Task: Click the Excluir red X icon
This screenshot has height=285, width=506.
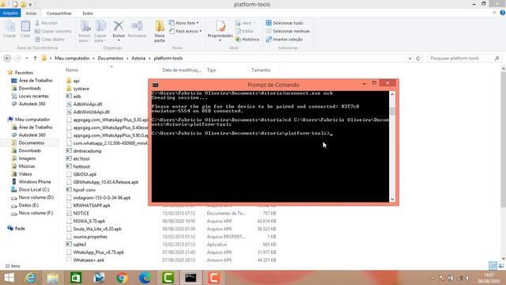Action: 119,26
